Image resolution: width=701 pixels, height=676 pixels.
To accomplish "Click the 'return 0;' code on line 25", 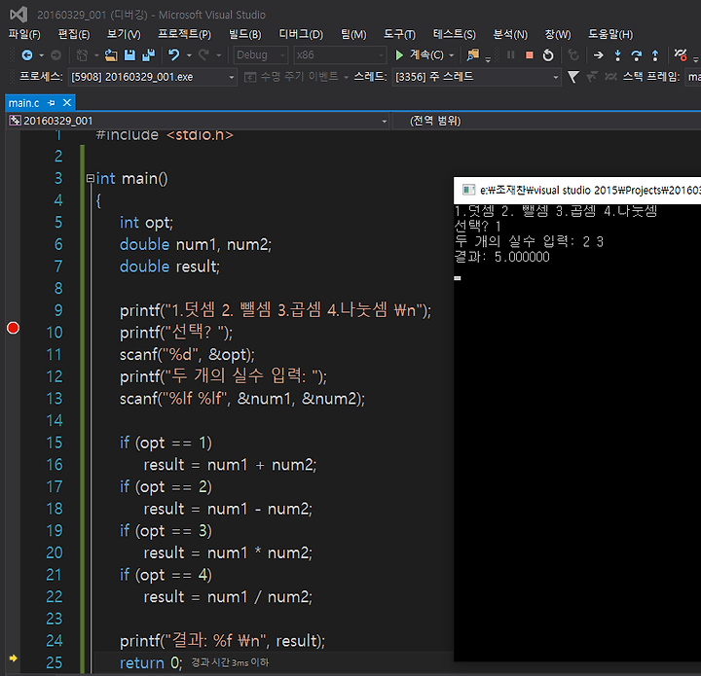I will click(151, 663).
